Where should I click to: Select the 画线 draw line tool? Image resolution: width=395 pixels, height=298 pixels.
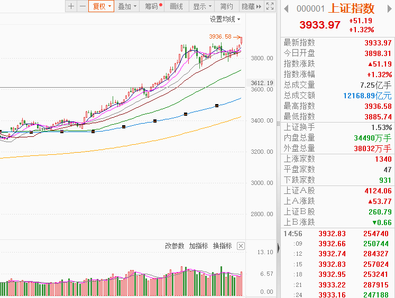tap(176, 6)
